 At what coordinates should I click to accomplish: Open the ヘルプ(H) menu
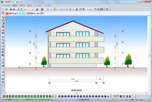point(47,6)
